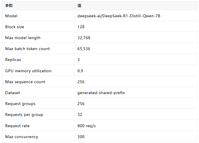Click the 'Max batch token count' cell
The image size is (199, 143).
click(38, 48)
